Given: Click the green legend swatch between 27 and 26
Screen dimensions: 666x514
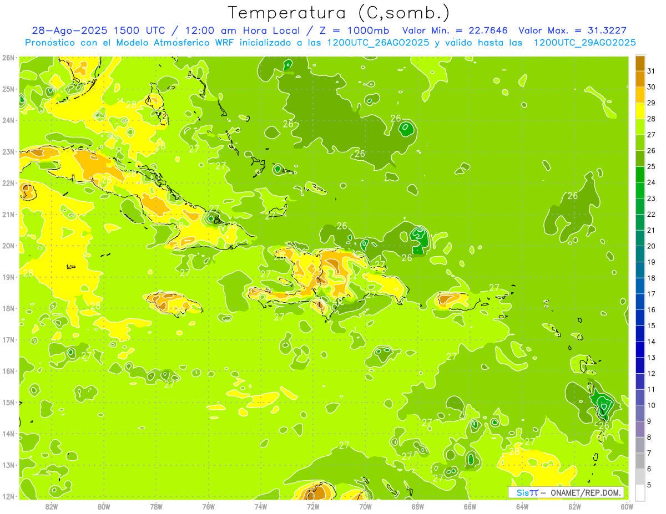Looking at the screenshot, I should click(640, 143).
